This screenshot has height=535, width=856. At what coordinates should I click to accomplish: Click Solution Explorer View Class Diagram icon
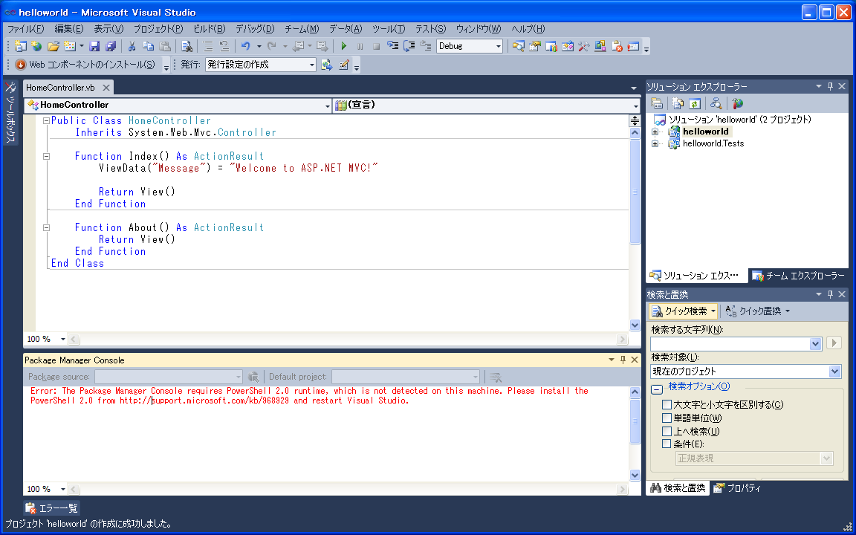click(716, 104)
